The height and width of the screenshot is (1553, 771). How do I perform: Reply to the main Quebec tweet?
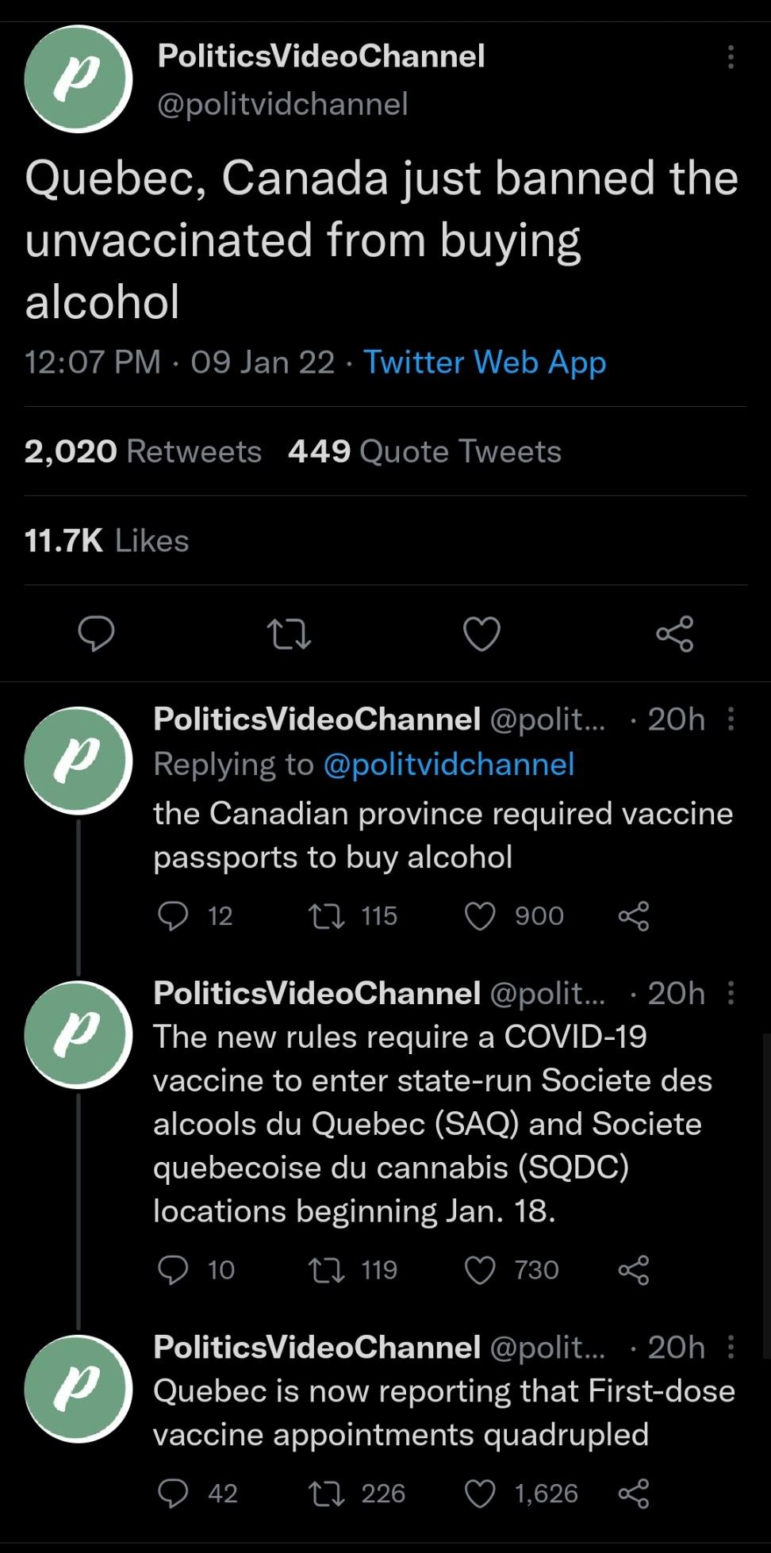click(96, 634)
